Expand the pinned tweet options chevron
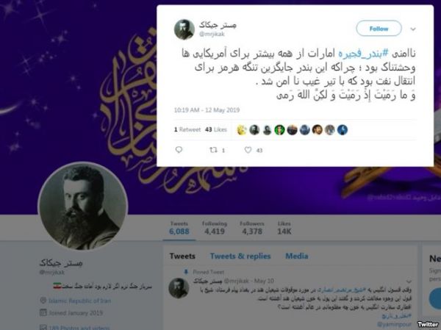Viewport: 441px width, 330px height. click(x=409, y=281)
